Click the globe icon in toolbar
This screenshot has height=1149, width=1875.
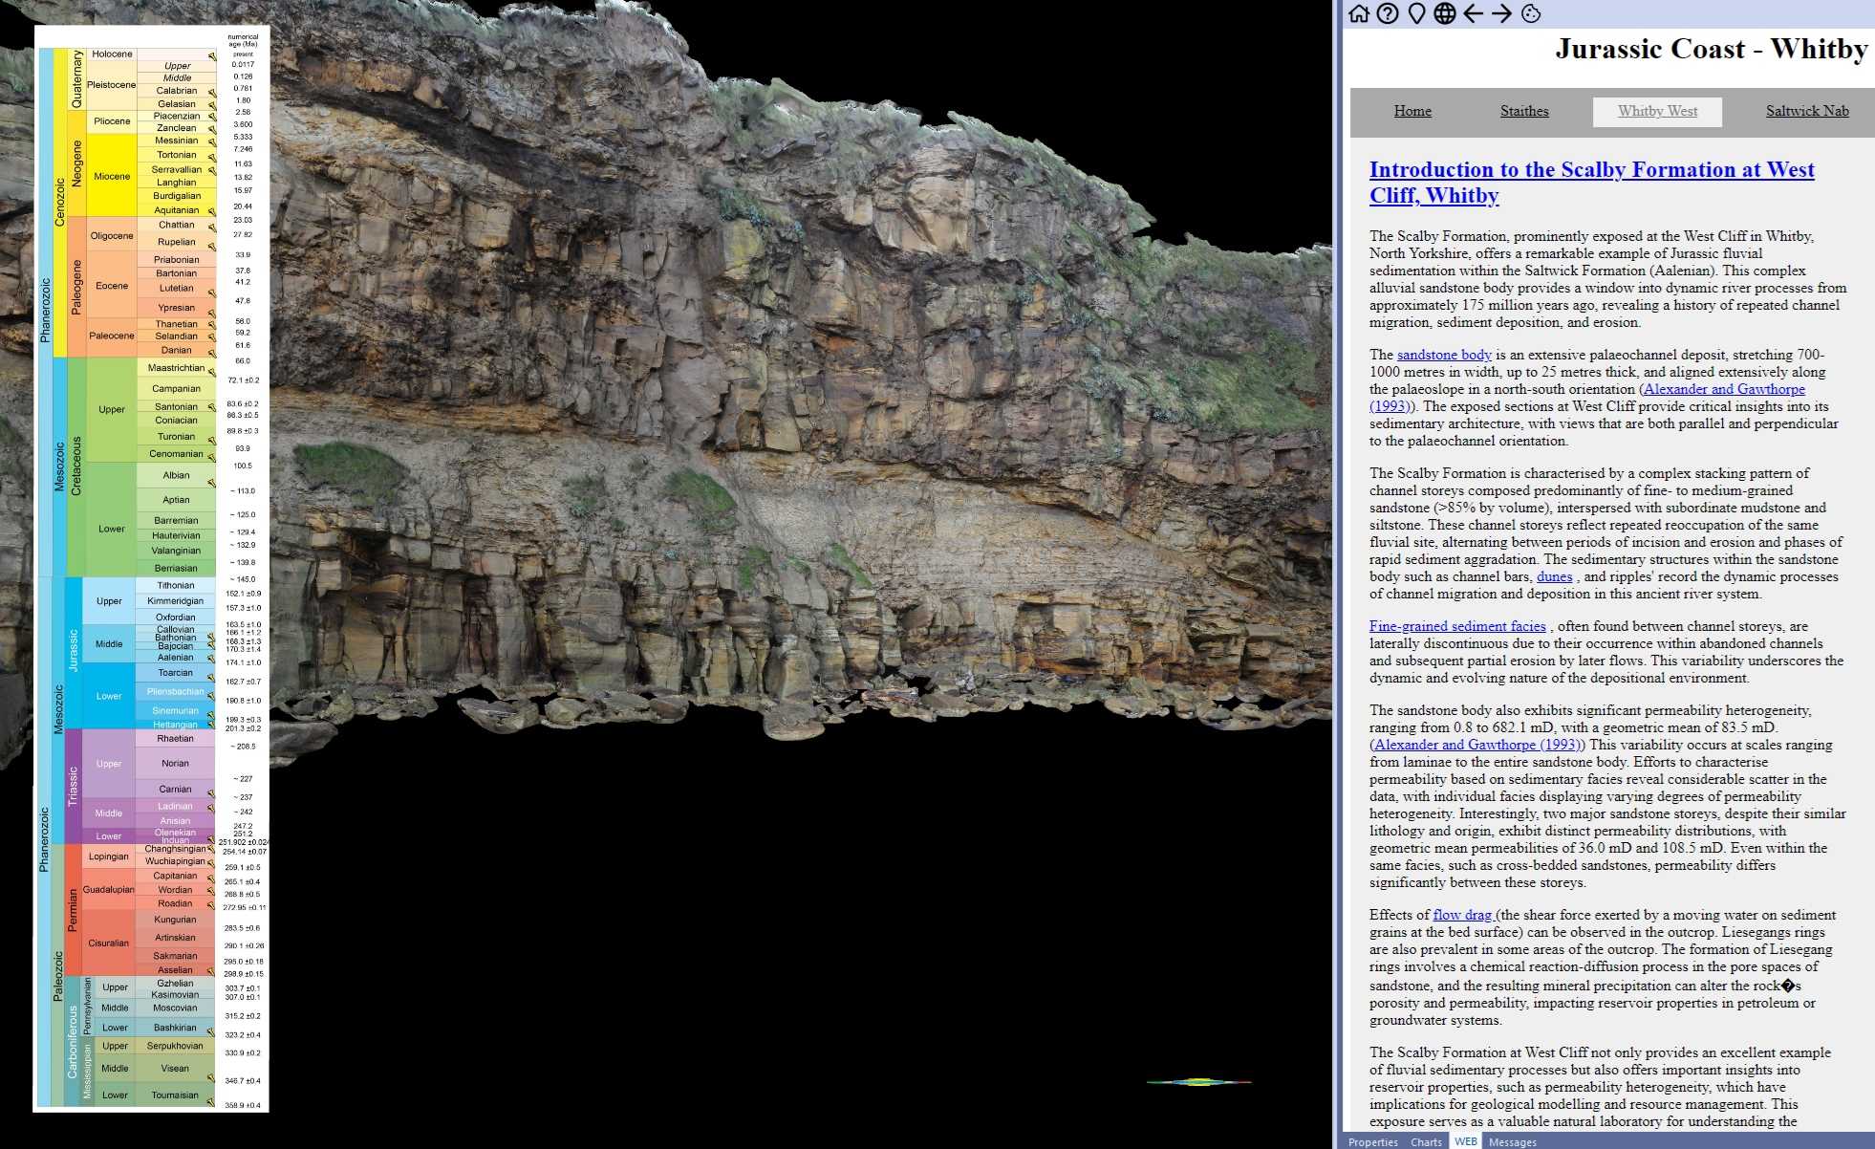1445,13
